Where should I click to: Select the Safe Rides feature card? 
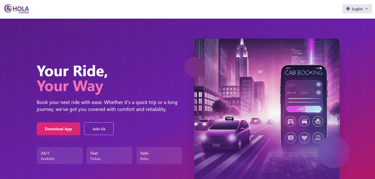point(159,155)
